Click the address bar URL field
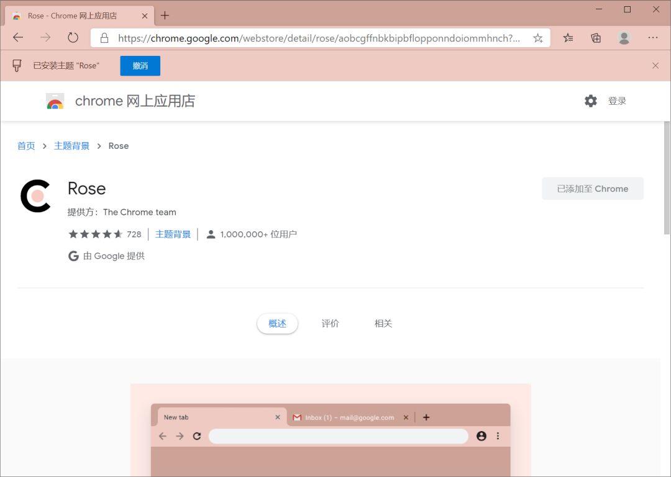This screenshot has width=671, height=477. (319, 38)
